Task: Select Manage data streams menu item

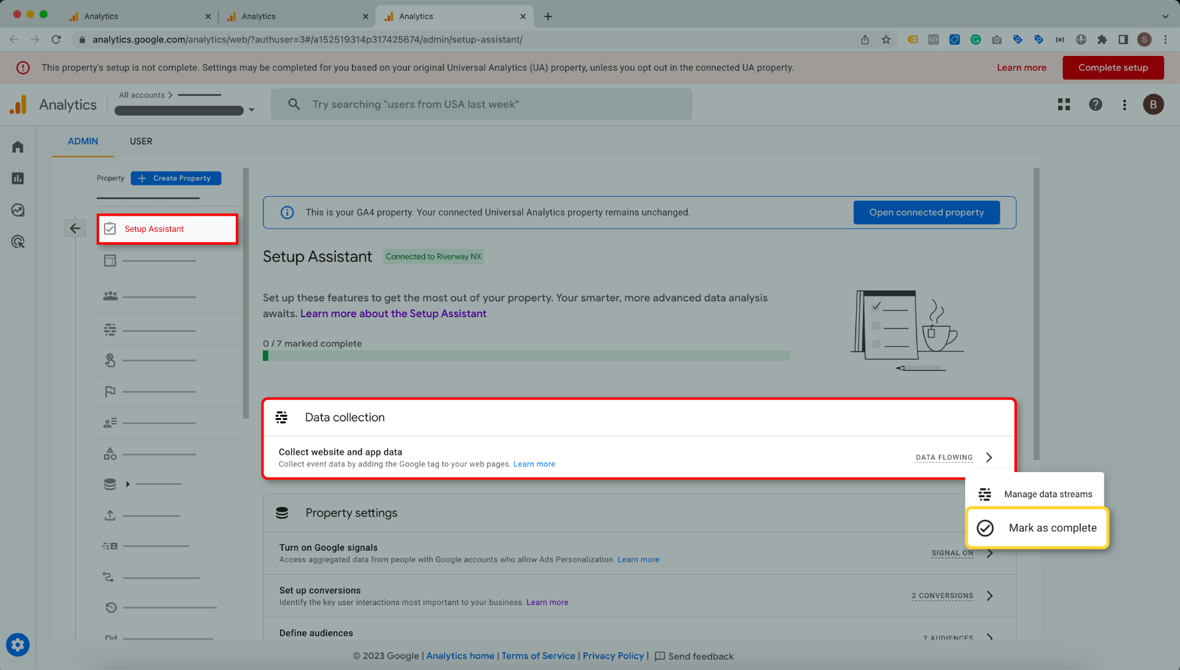Action: click(x=1035, y=494)
